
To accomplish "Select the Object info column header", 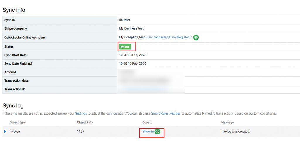I will click(85, 122).
